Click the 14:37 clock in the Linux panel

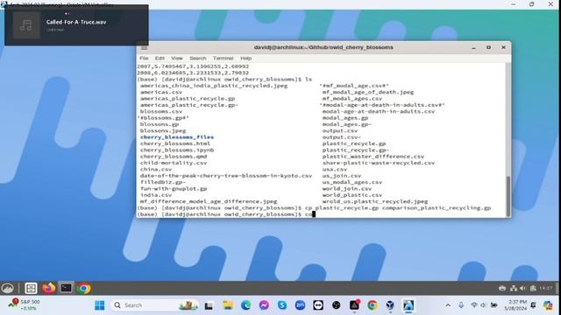tap(545, 288)
